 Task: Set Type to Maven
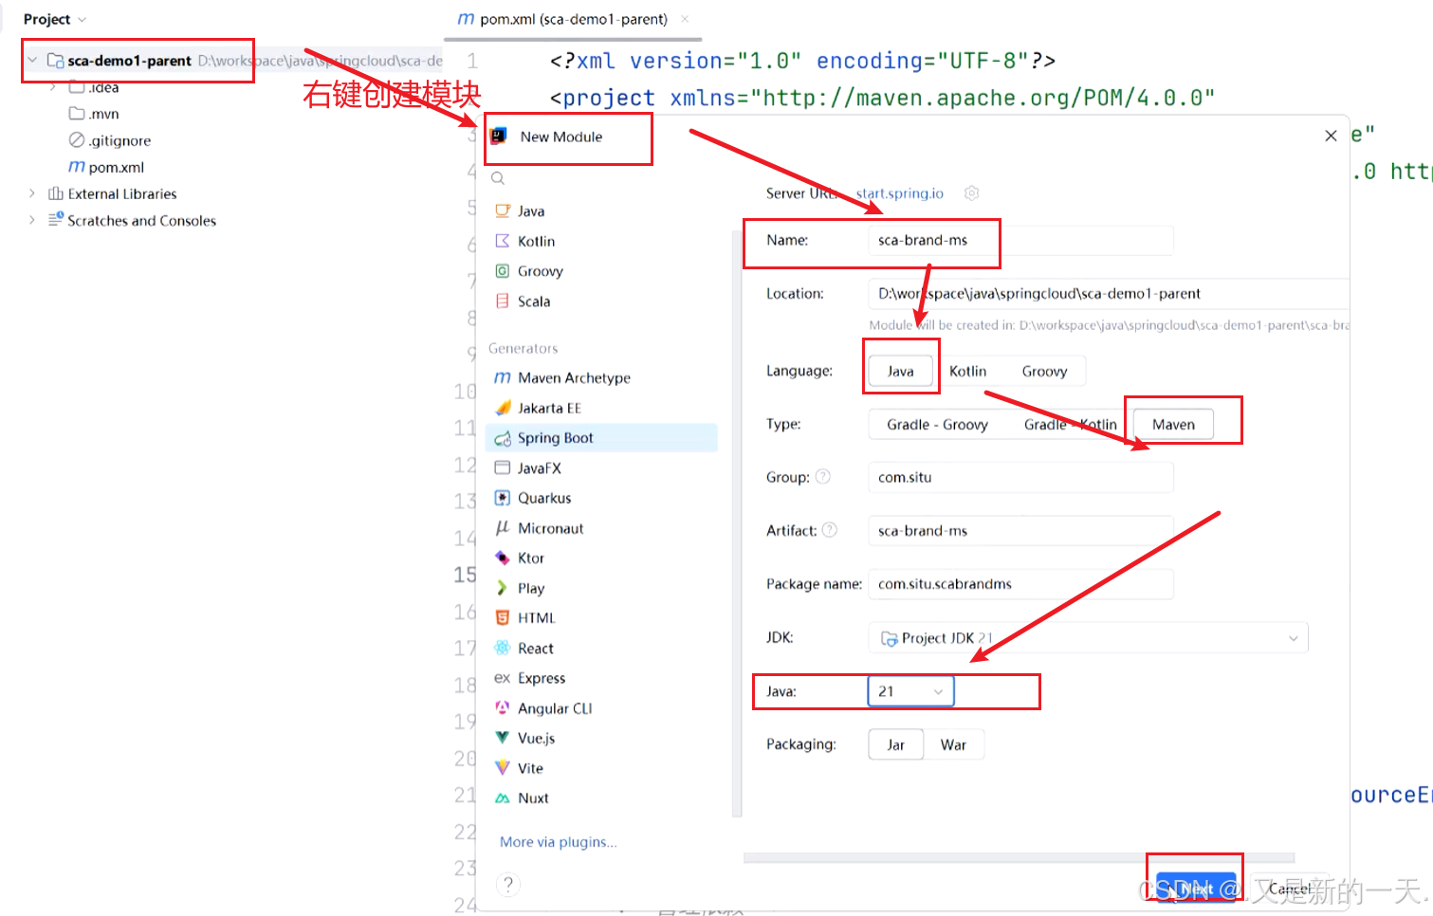coord(1173,424)
